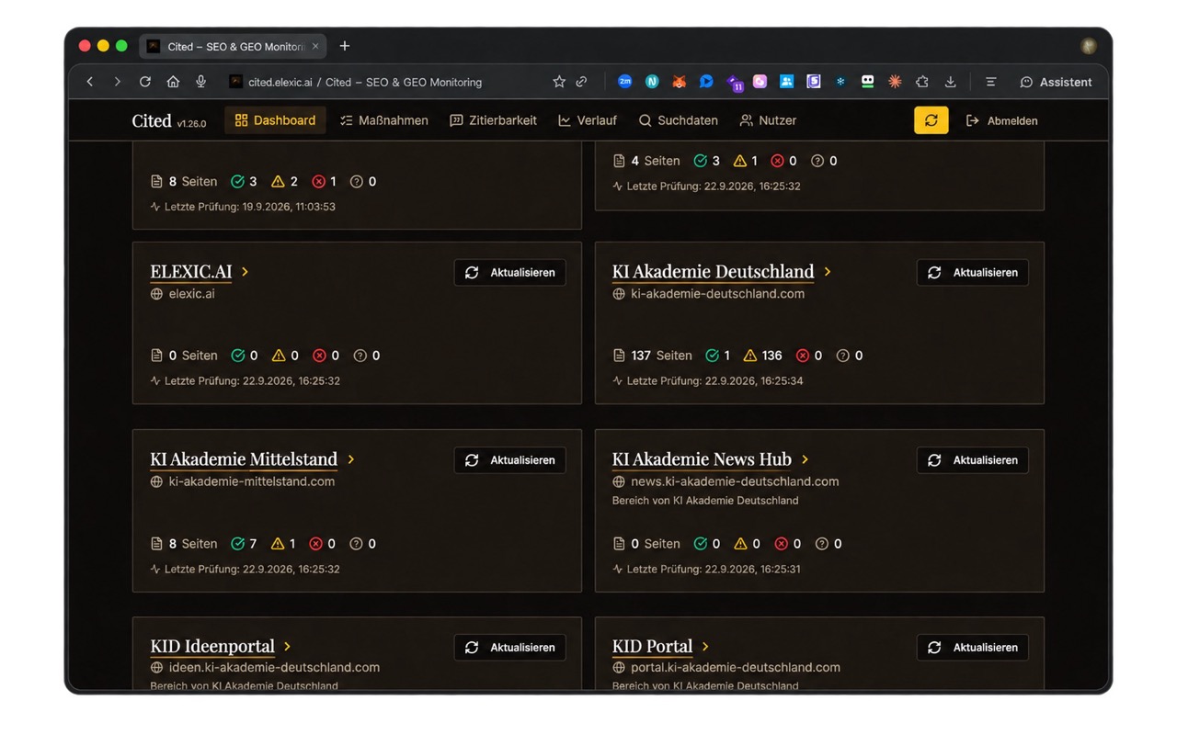Click Aktualisieren for KI Akademie Mittelstand

(510, 460)
